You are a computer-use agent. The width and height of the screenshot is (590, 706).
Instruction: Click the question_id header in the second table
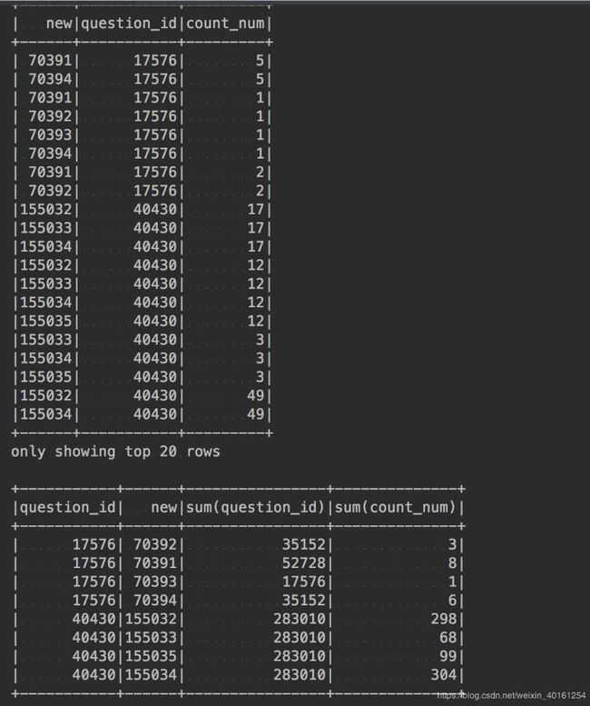(x=68, y=507)
